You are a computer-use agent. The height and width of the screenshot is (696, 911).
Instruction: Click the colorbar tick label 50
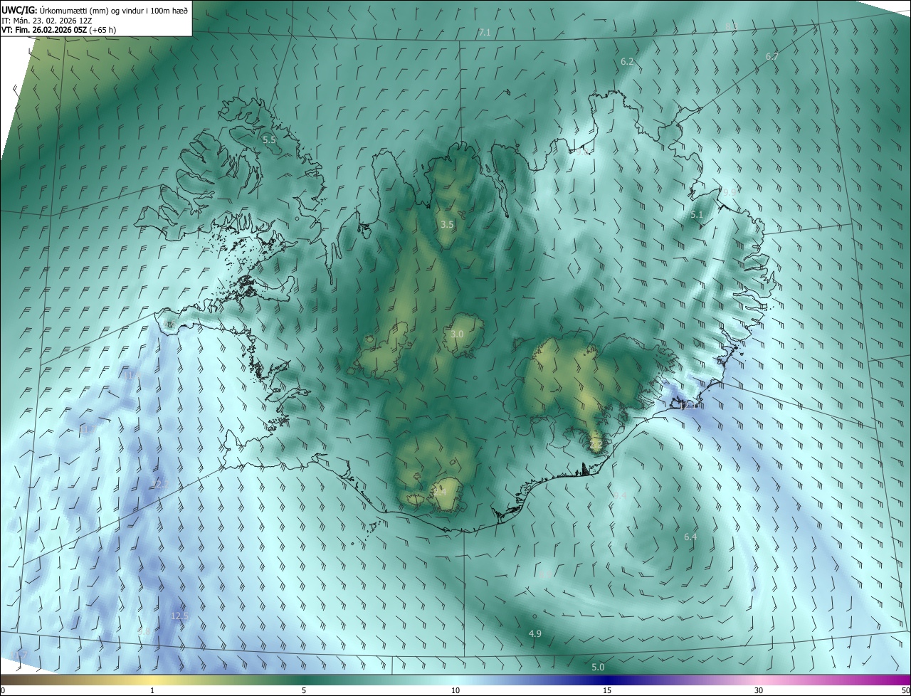pyautogui.click(x=905, y=690)
